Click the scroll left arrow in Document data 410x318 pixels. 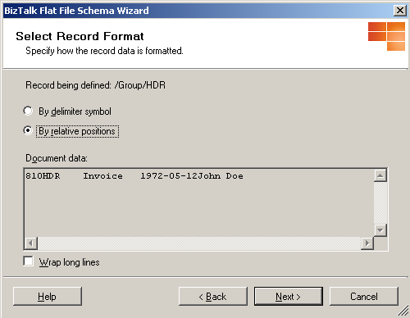[31, 243]
